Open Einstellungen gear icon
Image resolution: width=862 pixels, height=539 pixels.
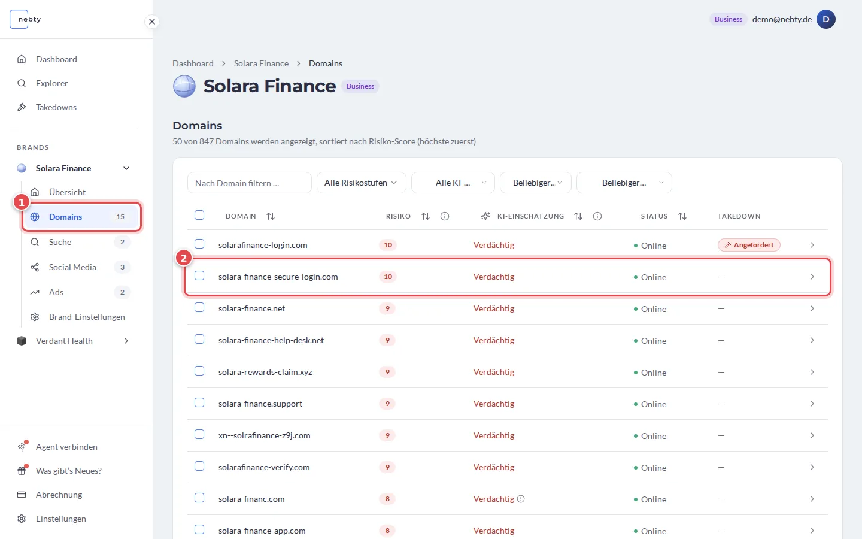22,519
